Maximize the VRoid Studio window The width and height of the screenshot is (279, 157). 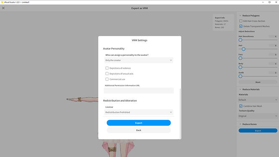pyautogui.click(x=269, y=2)
